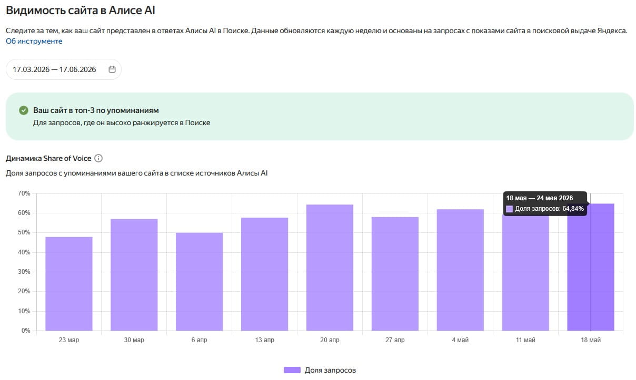636x380 pixels.
Task: Click "Динамика Share of Voice" heading
Action: point(48,158)
